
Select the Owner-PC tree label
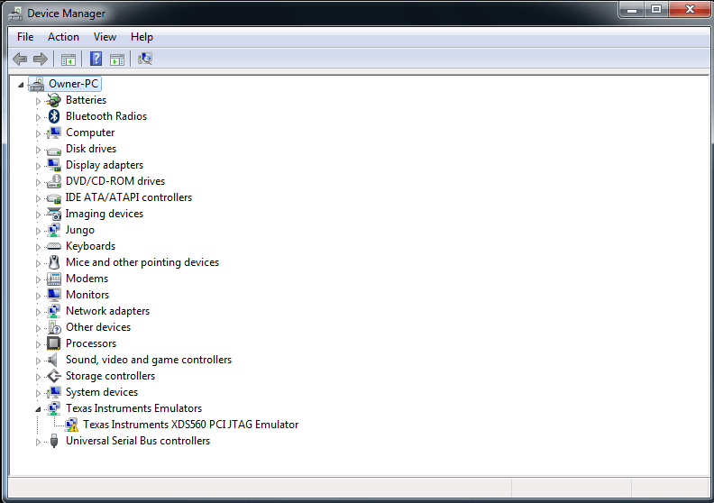(73, 84)
